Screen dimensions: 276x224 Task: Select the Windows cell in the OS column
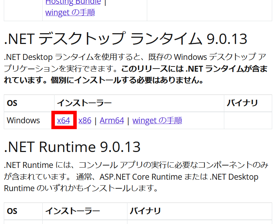23,120
